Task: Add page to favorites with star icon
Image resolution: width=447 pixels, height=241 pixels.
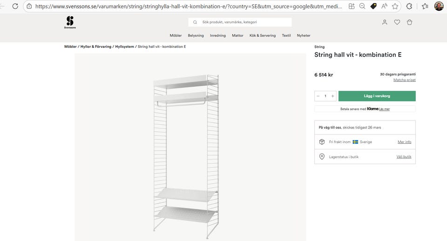Action: click(395, 7)
